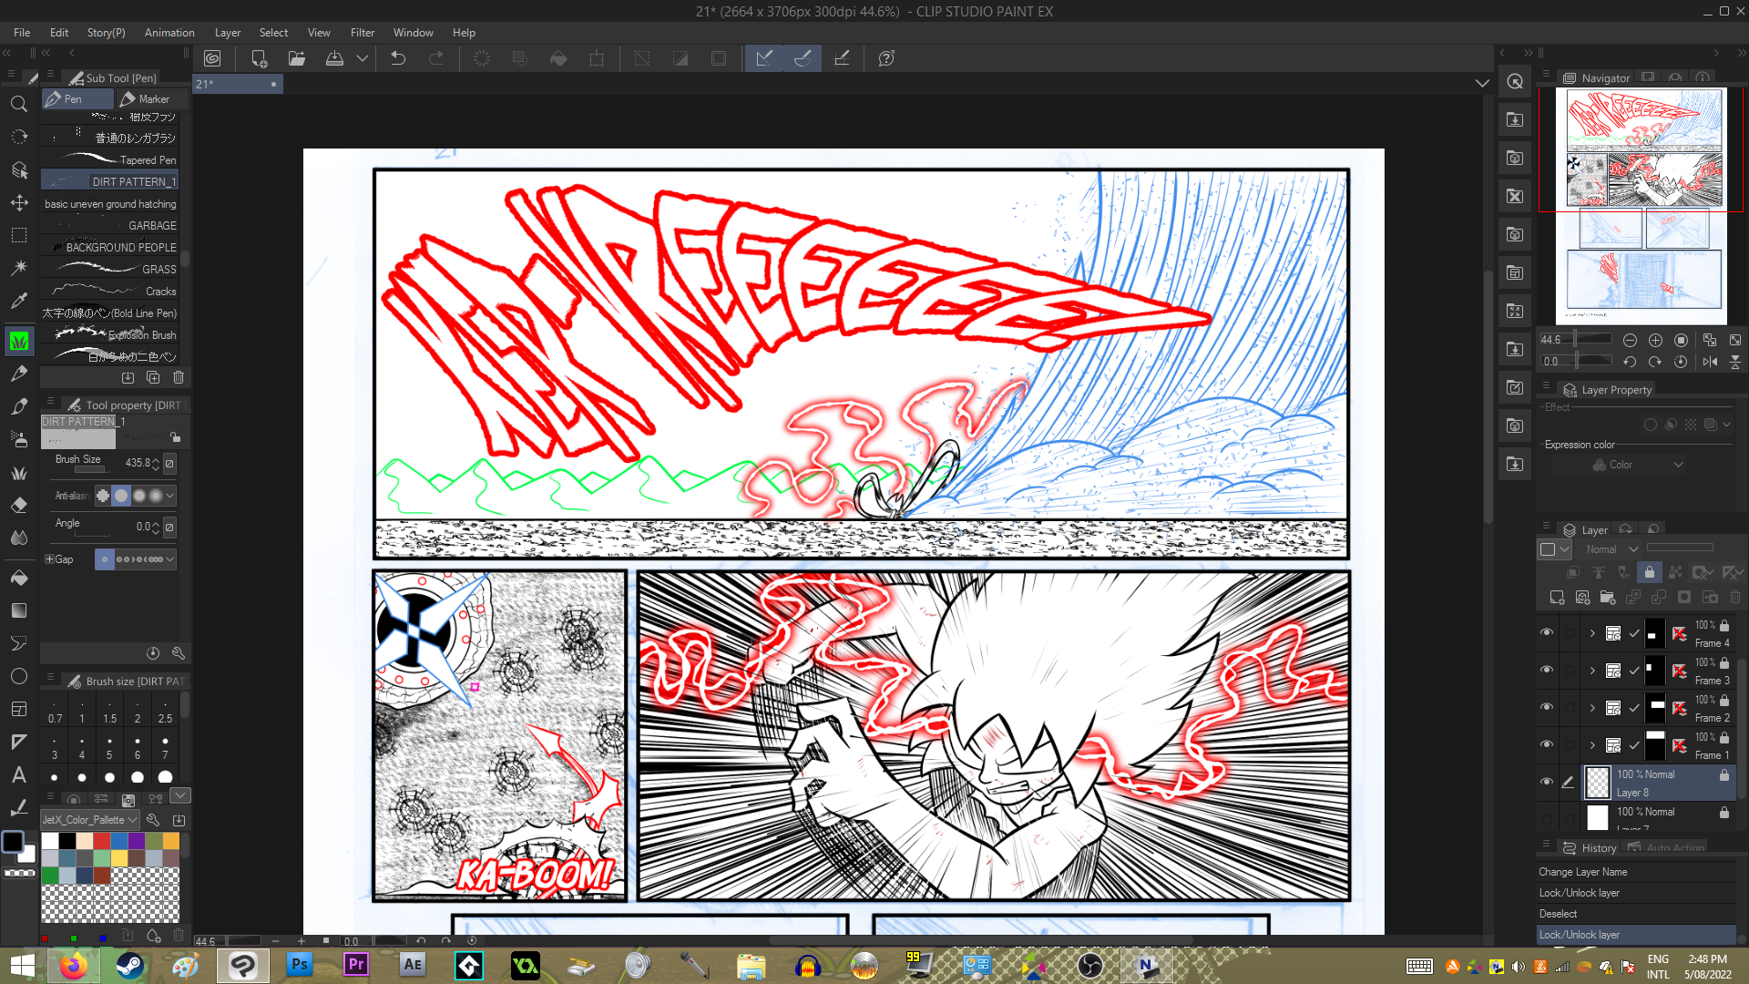This screenshot has height=984, width=1749.
Task: Click the layer opacity slider
Action: pyautogui.click(x=1681, y=548)
